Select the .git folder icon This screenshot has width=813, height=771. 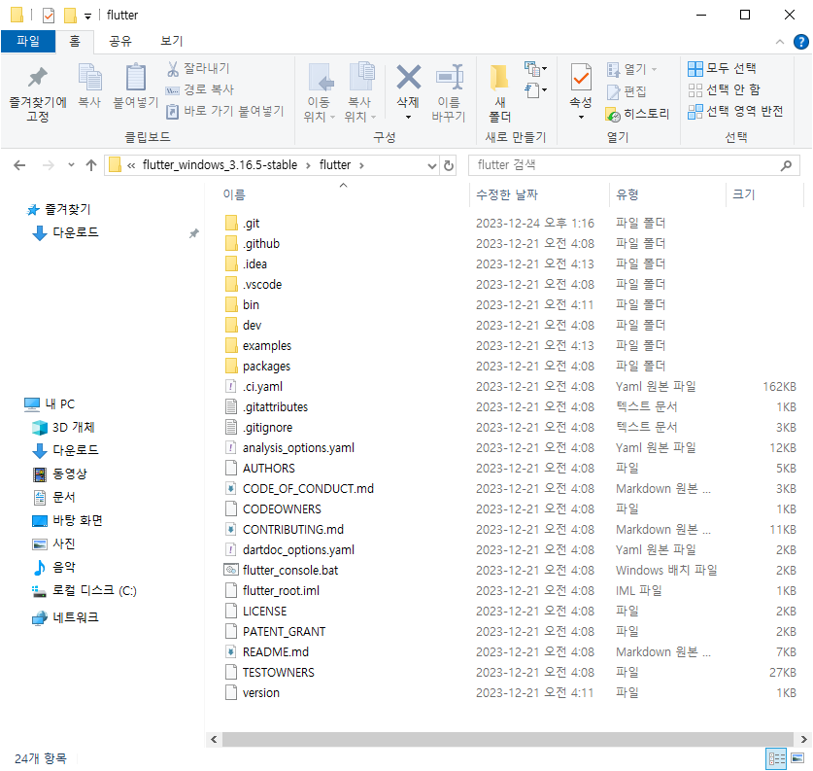point(231,223)
